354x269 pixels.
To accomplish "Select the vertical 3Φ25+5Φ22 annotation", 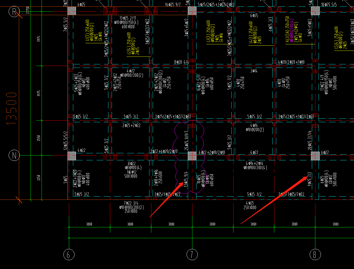I will (x=186, y=28).
